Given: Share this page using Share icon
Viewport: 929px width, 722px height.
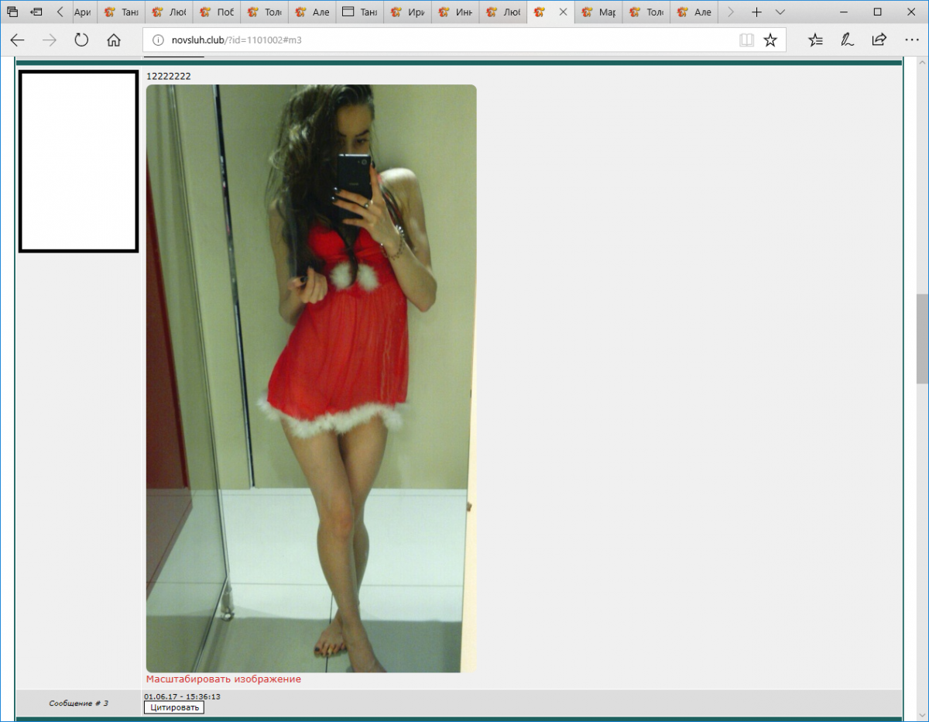Looking at the screenshot, I should pyautogui.click(x=879, y=40).
